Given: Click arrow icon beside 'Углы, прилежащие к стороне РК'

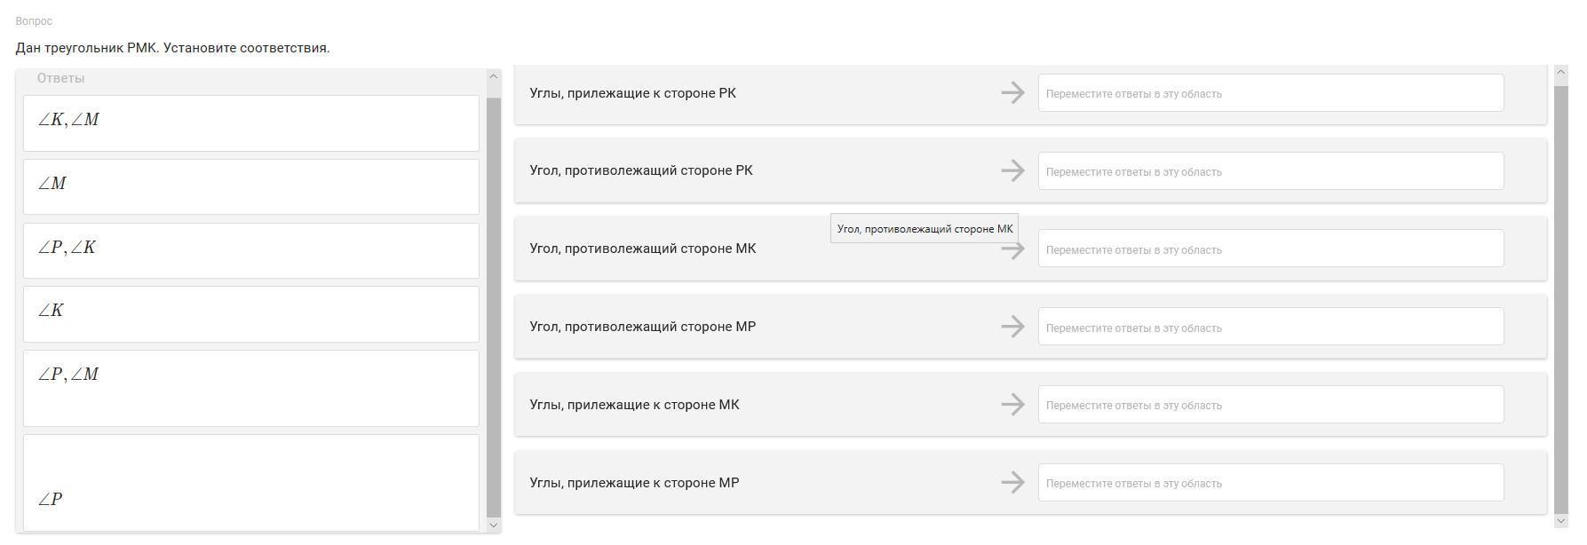Looking at the screenshot, I should click(x=1012, y=93).
